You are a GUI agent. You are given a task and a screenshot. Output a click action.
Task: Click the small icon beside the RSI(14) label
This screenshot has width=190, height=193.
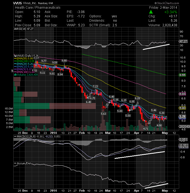pos(15,29)
